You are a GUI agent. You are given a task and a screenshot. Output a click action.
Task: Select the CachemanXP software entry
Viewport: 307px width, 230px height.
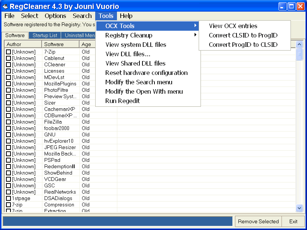pyautogui.click(x=60, y=109)
